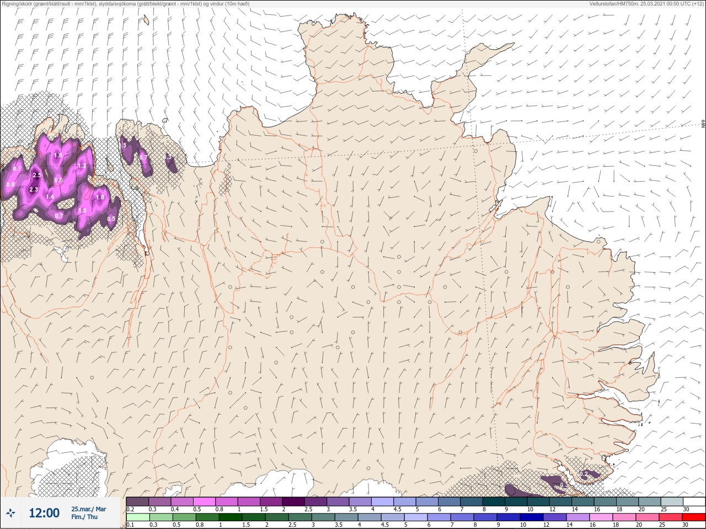Click the map title starting 'Rigning/skúrir'

(x=126, y=4)
